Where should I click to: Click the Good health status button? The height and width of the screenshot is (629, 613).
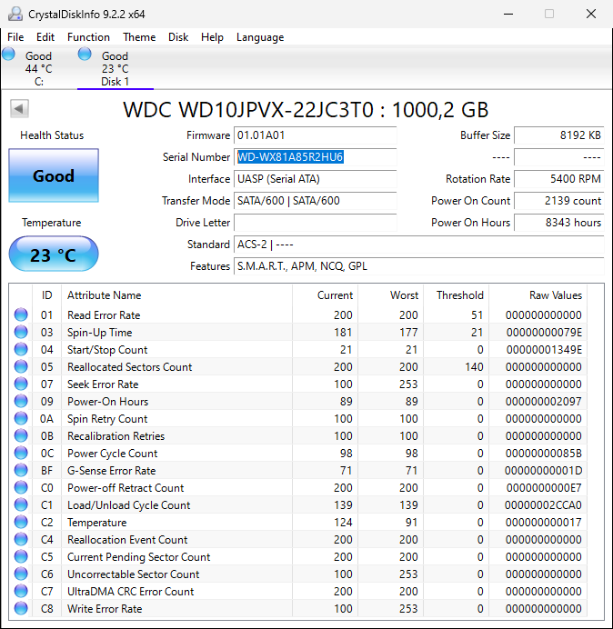(x=54, y=175)
